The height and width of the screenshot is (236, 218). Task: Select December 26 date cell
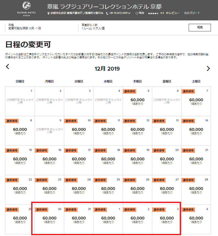137,190
